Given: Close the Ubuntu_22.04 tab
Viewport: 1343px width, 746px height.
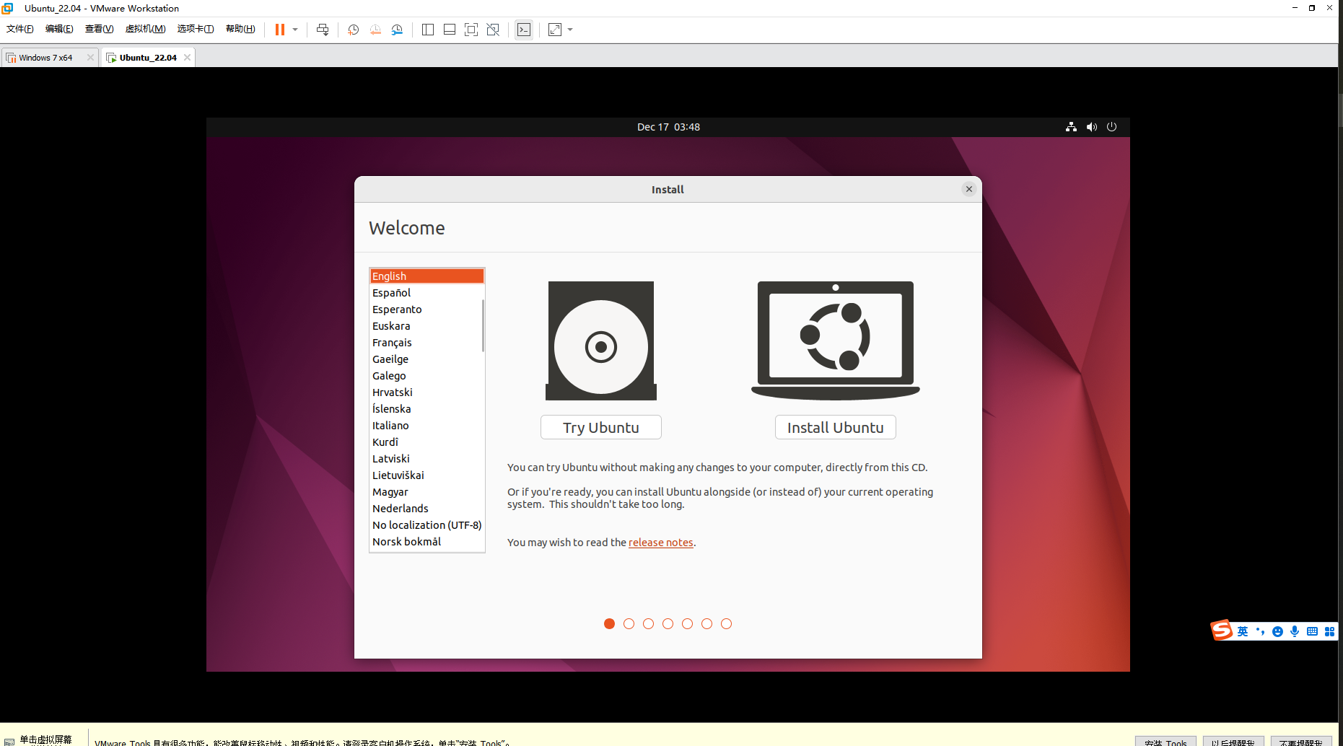Looking at the screenshot, I should click(x=187, y=58).
